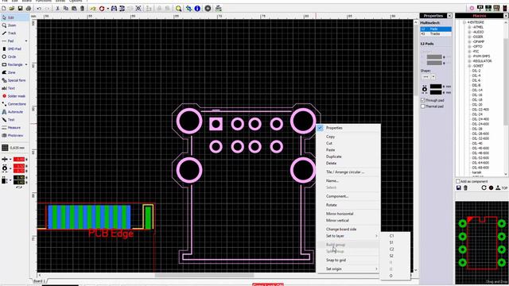Choose Copy from the context menu

(x=348, y=137)
